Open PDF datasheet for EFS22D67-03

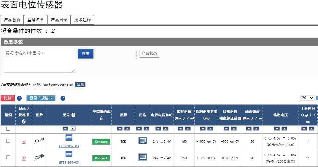coord(24,142)
